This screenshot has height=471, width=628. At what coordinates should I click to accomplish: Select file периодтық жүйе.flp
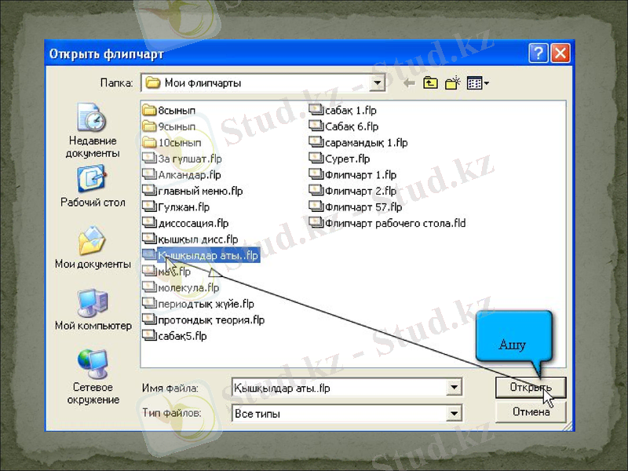pyautogui.click(x=206, y=304)
